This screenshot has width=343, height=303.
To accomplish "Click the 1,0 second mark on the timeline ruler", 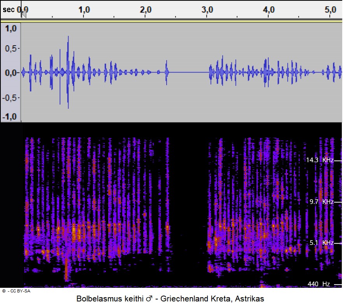I will 84,9.
